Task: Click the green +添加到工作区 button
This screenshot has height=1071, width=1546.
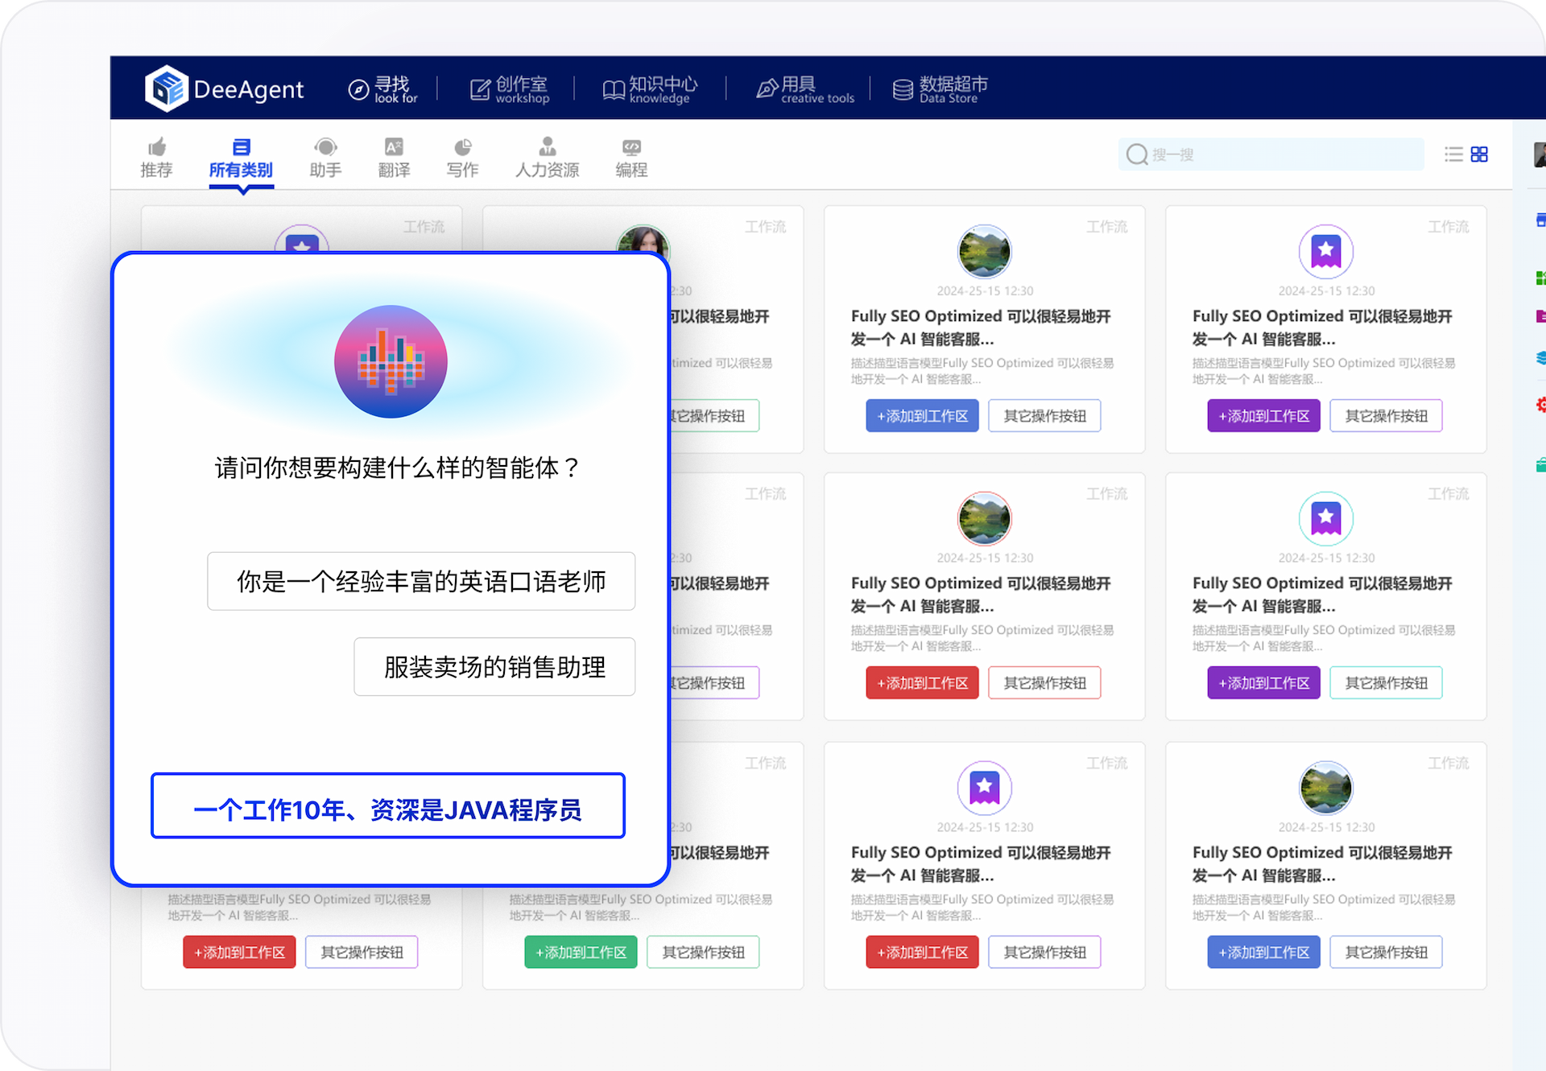Action: (x=581, y=952)
